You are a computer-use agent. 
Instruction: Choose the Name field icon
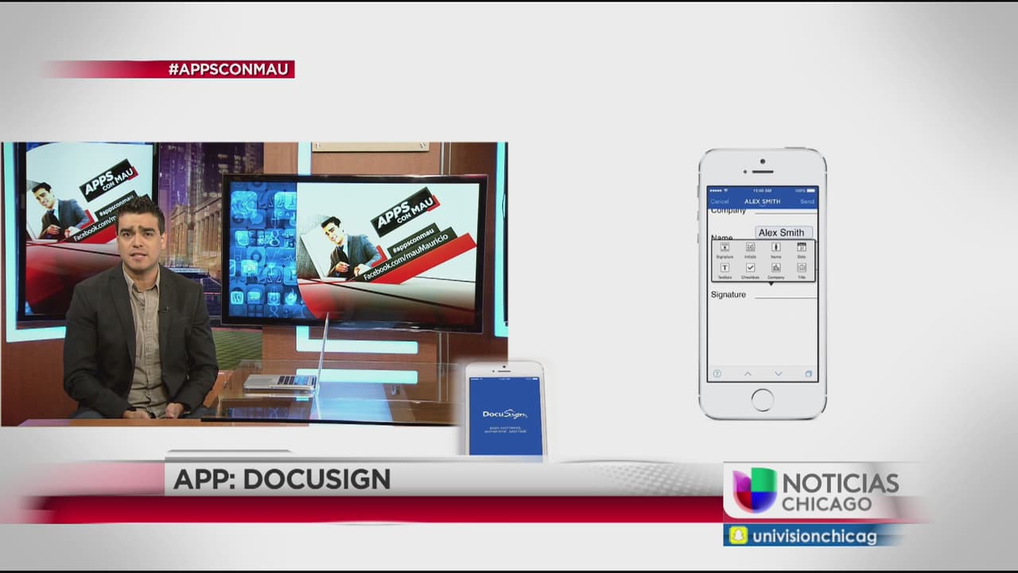coord(775,248)
